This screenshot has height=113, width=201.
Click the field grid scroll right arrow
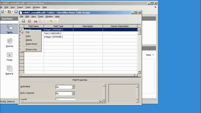(x=136, y=75)
